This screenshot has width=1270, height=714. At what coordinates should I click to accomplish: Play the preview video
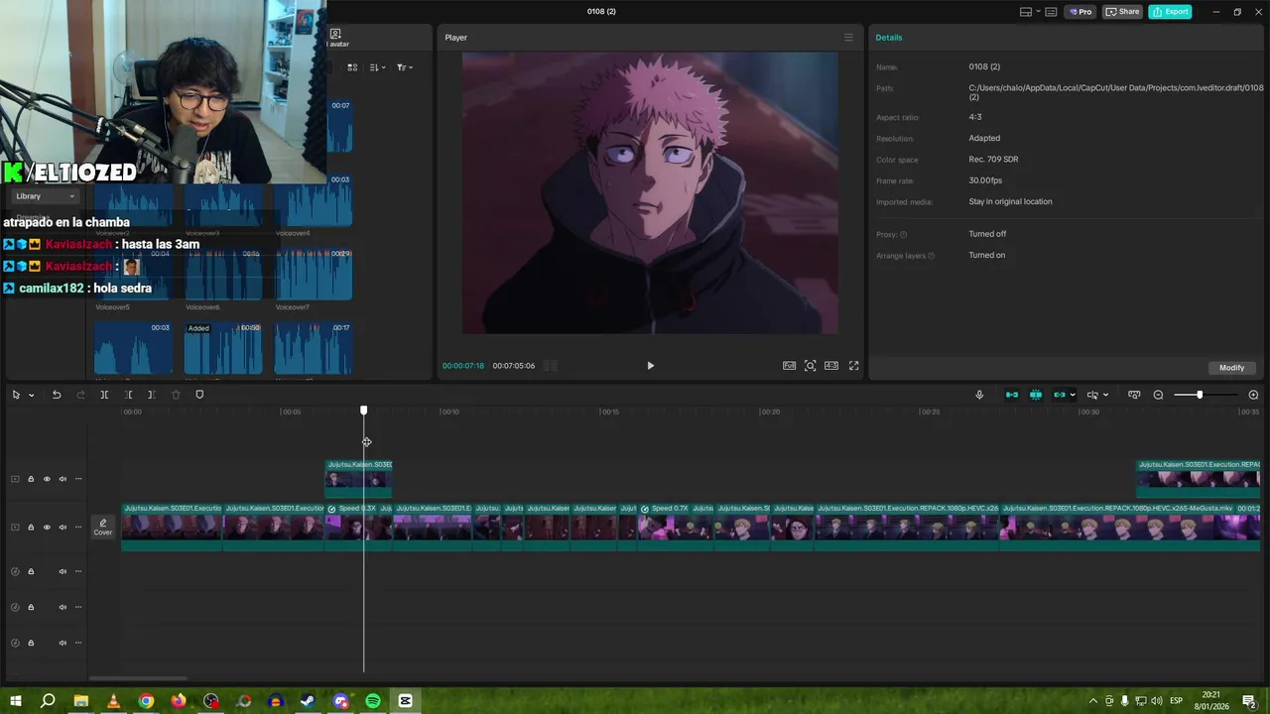(x=651, y=366)
